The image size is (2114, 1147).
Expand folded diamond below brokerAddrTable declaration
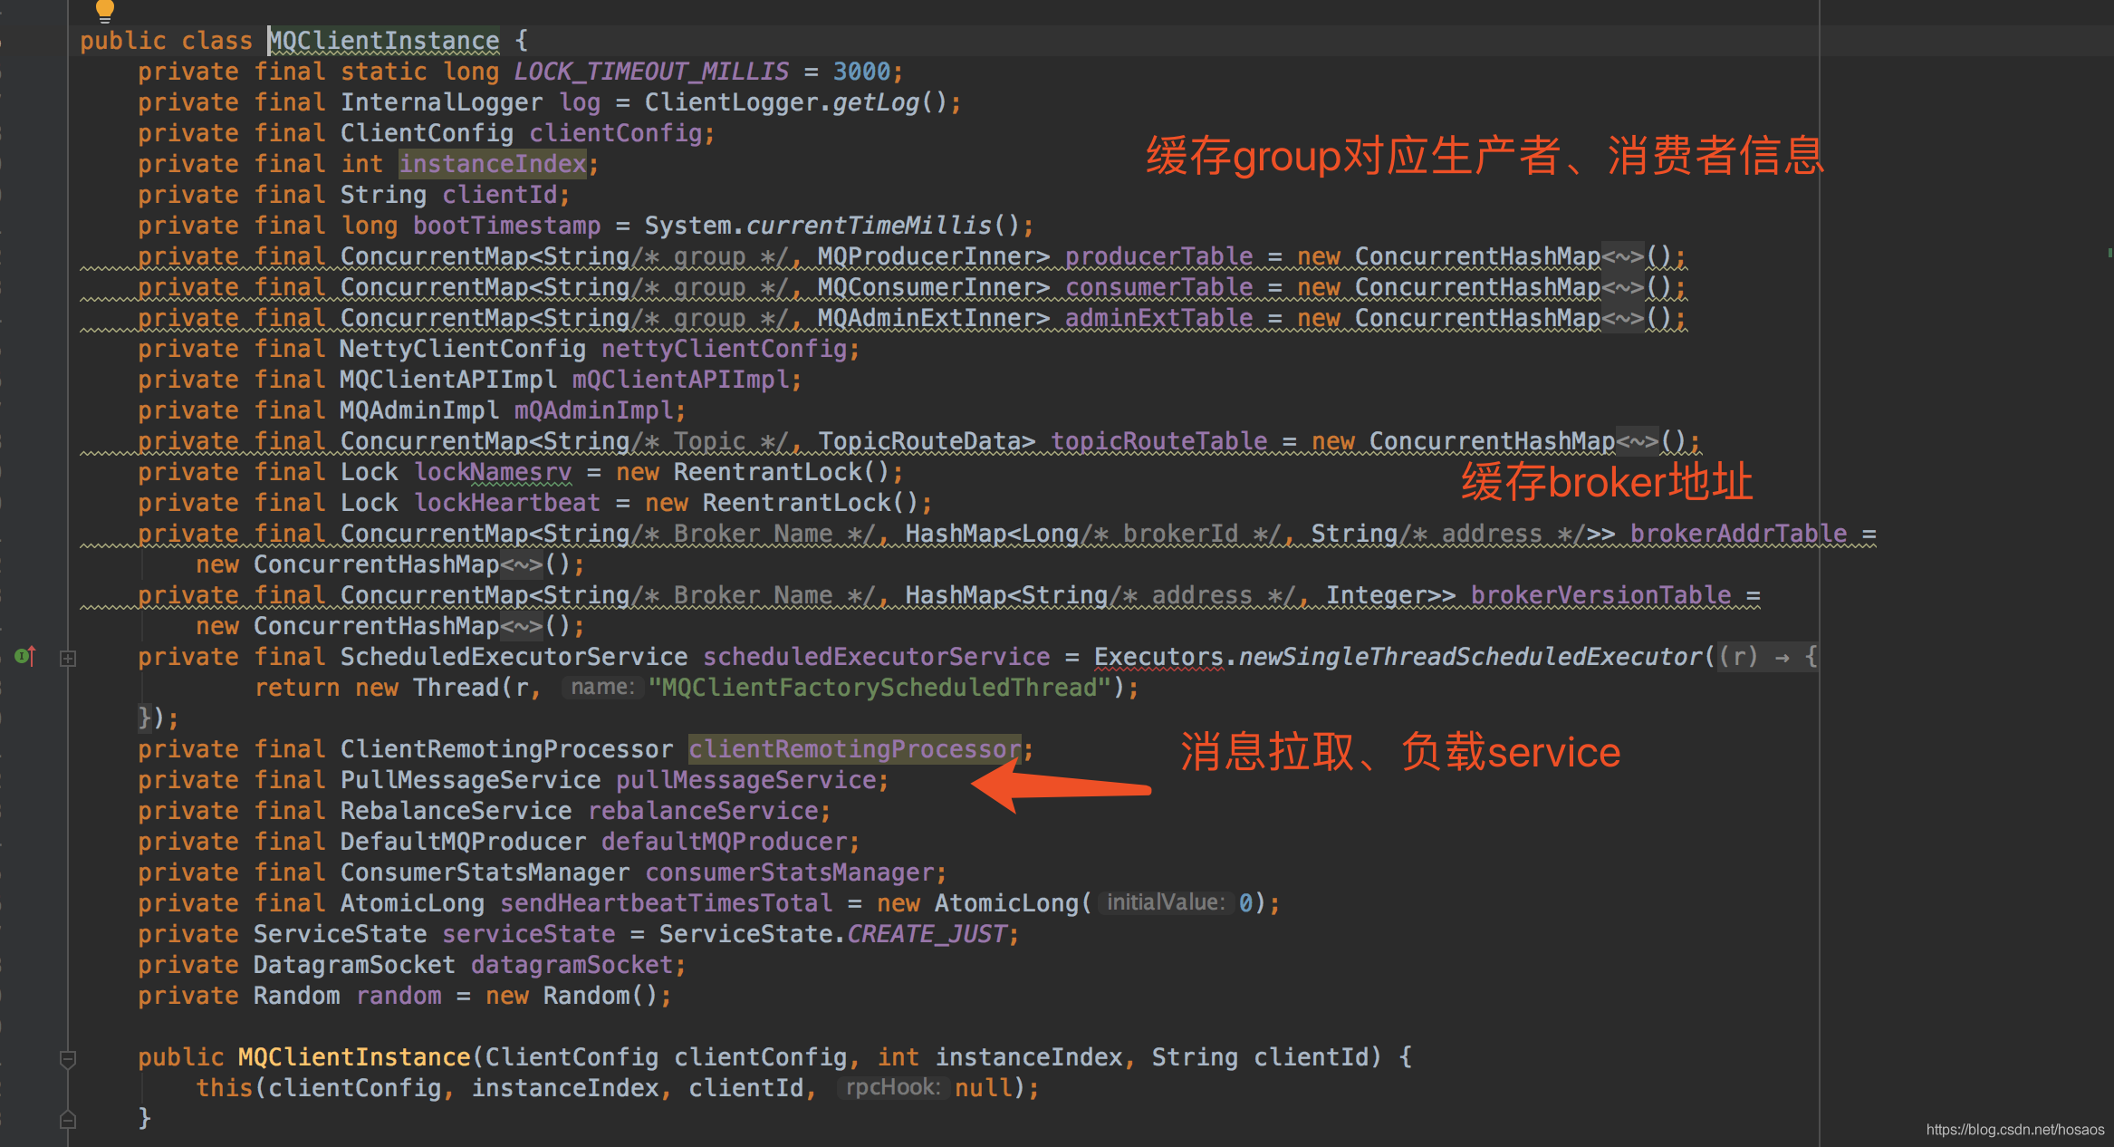coord(522,565)
